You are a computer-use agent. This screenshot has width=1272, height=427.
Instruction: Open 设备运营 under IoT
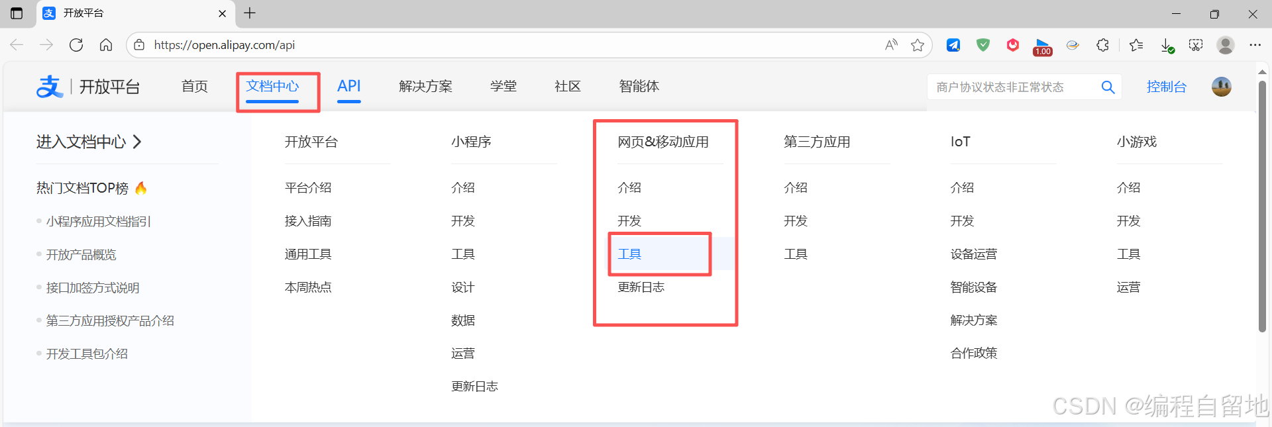pyautogui.click(x=974, y=254)
